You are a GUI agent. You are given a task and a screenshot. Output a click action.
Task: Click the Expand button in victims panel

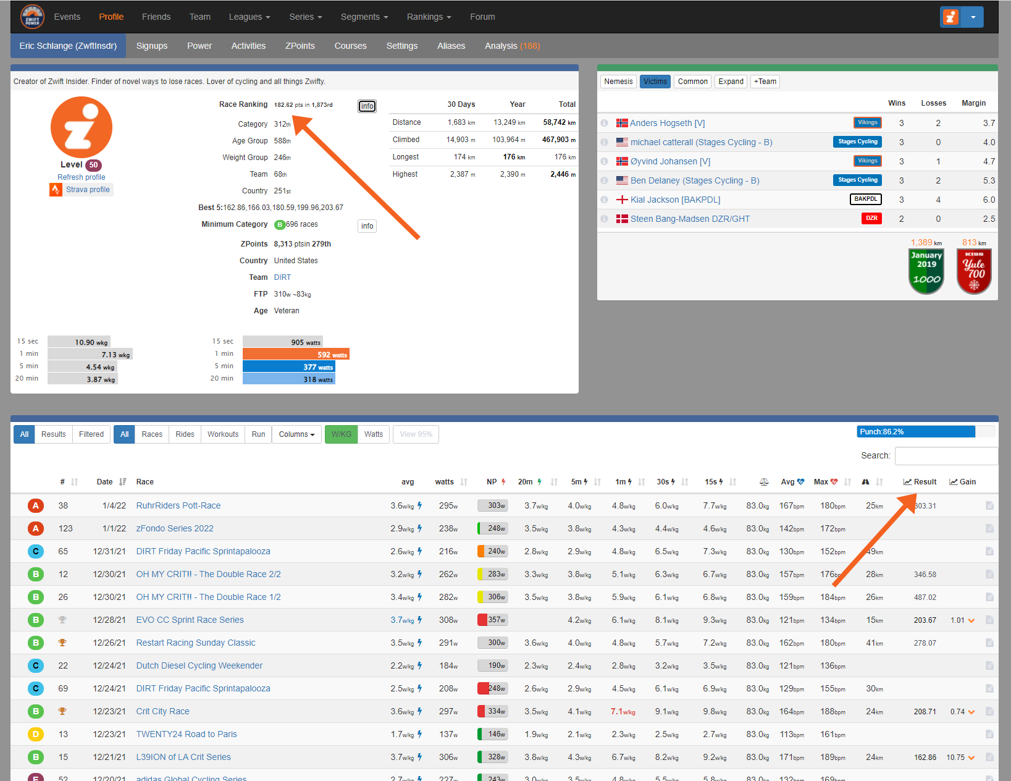tap(731, 82)
